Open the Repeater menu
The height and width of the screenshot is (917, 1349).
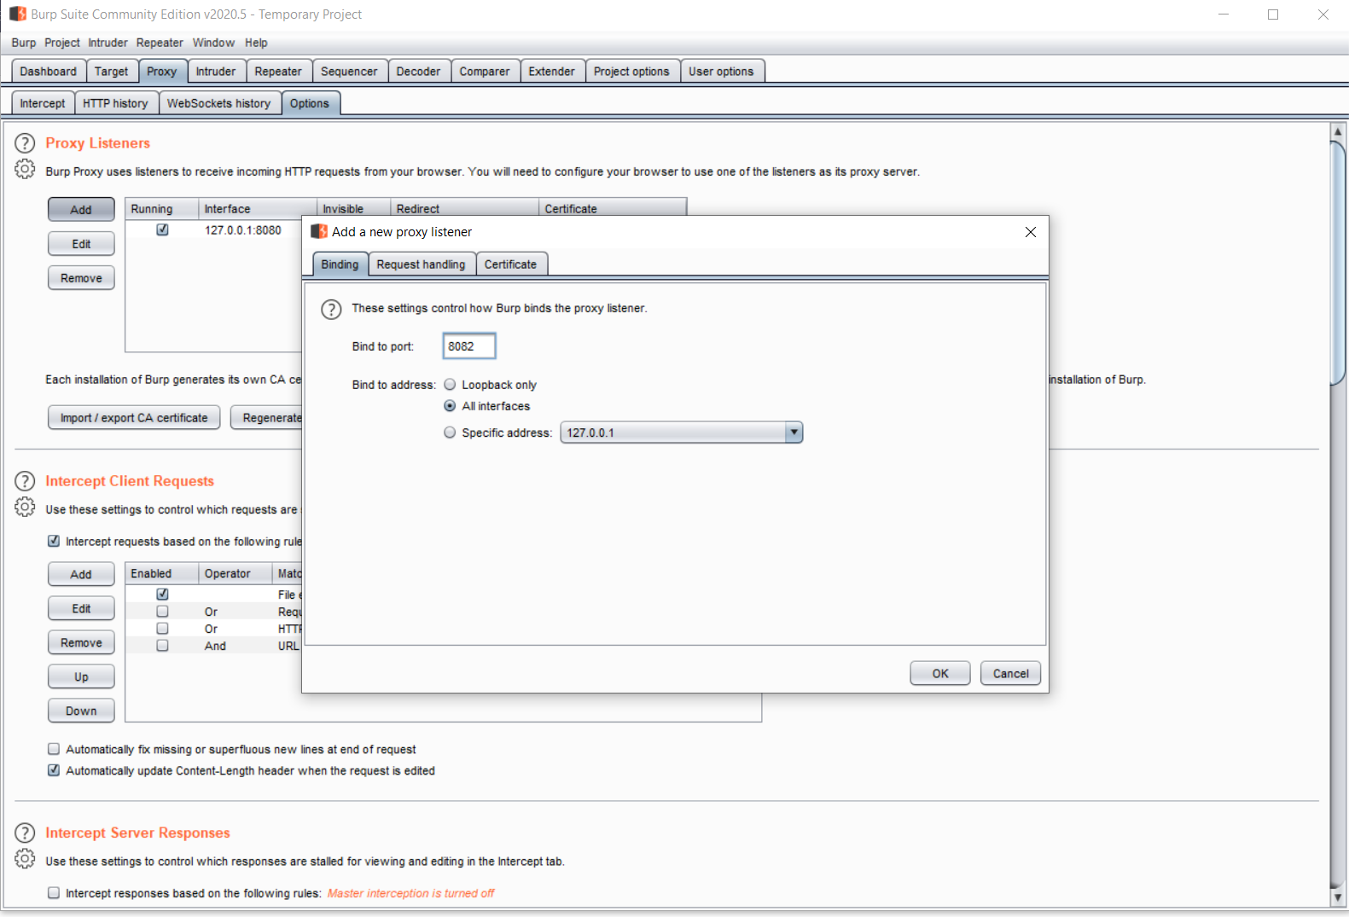pyautogui.click(x=160, y=43)
